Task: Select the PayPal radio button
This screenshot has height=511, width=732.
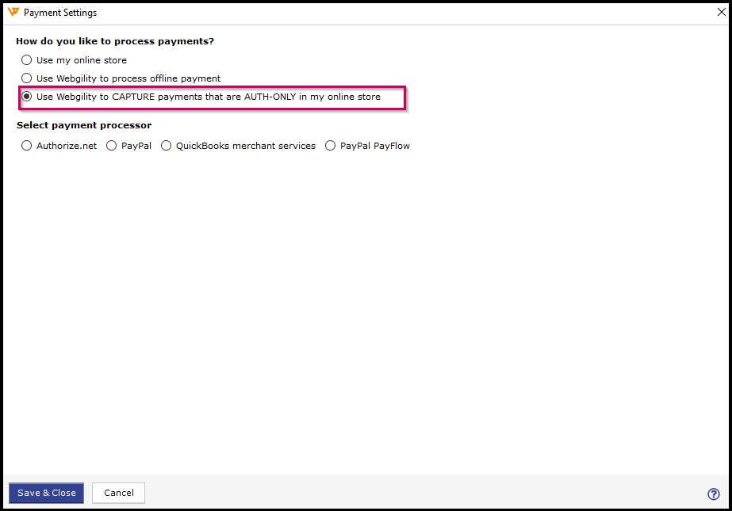Action: point(112,146)
